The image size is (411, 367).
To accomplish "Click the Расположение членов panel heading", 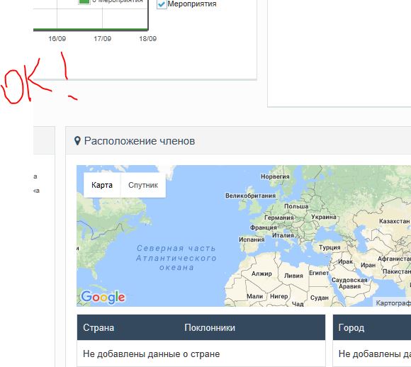I will pyautogui.click(x=140, y=141).
